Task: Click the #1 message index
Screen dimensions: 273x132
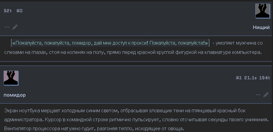Action: 239,78
